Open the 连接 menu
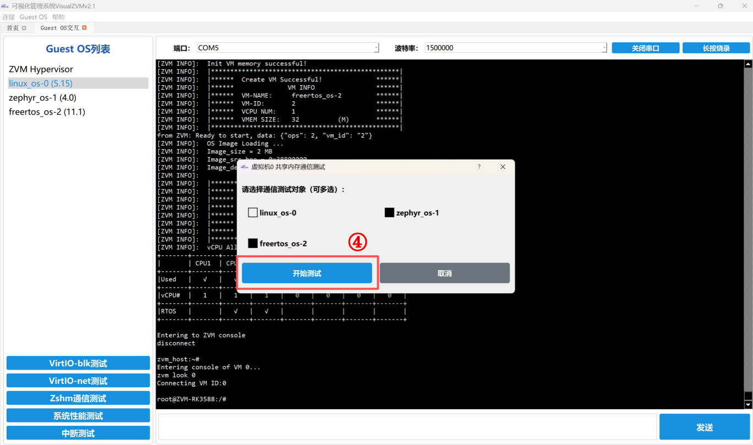This screenshot has width=753, height=445. (8, 17)
